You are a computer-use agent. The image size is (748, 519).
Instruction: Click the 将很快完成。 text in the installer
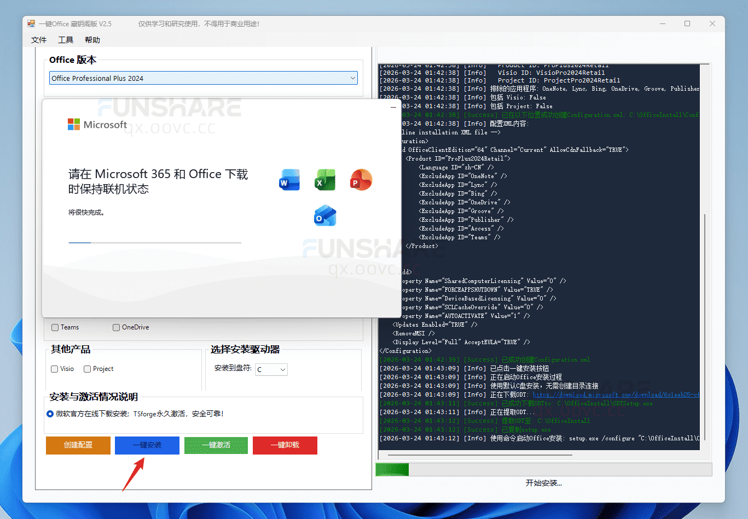[86, 213]
